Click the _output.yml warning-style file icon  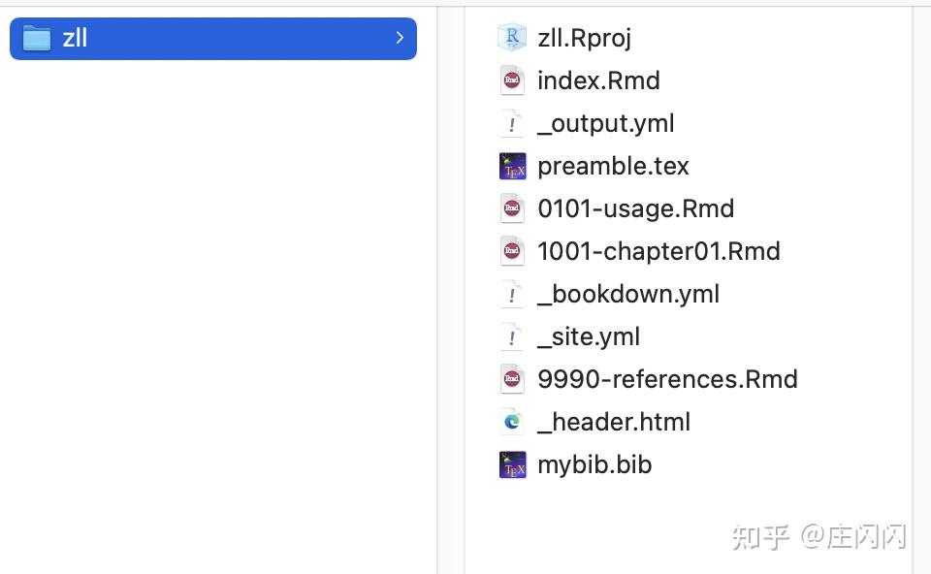[512, 123]
